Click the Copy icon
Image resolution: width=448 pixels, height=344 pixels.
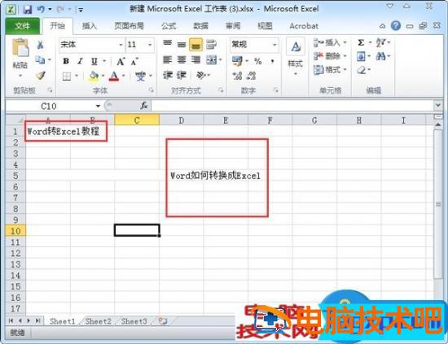(x=40, y=60)
